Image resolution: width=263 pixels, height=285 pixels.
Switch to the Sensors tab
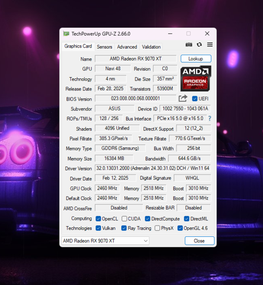pyautogui.click(x=104, y=47)
